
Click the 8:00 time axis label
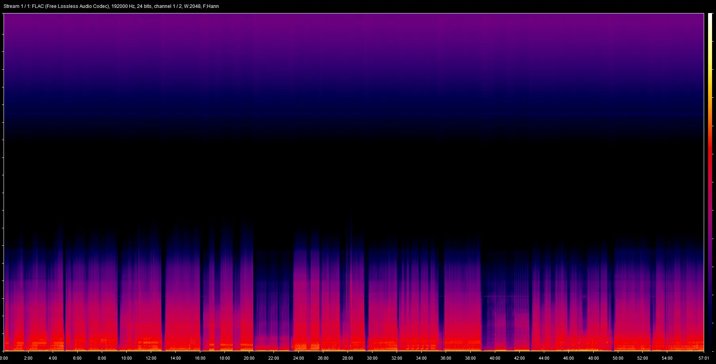click(x=102, y=358)
